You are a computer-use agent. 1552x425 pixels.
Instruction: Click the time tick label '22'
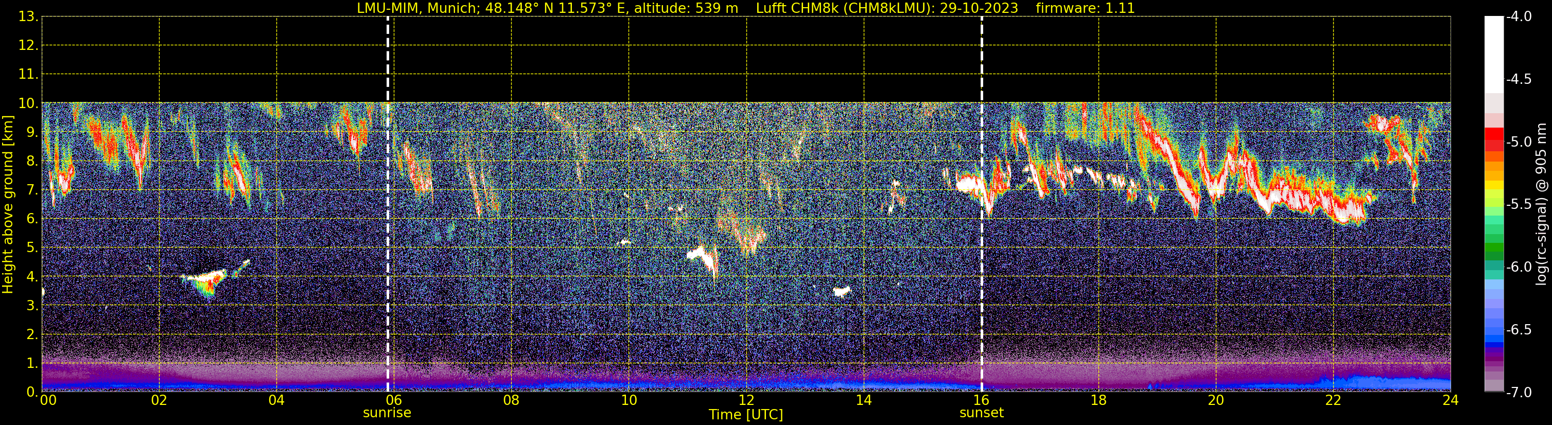click(x=1333, y=400)
